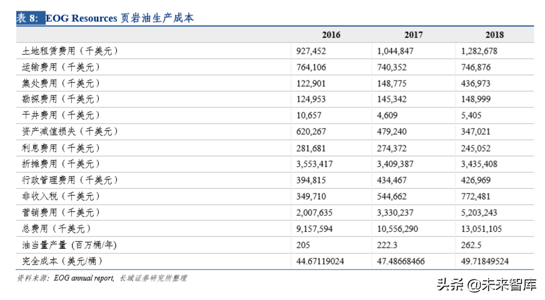This screenshot has height=300, width=545.
Task: Select the value 746,876
Action: tap(476, 67)
